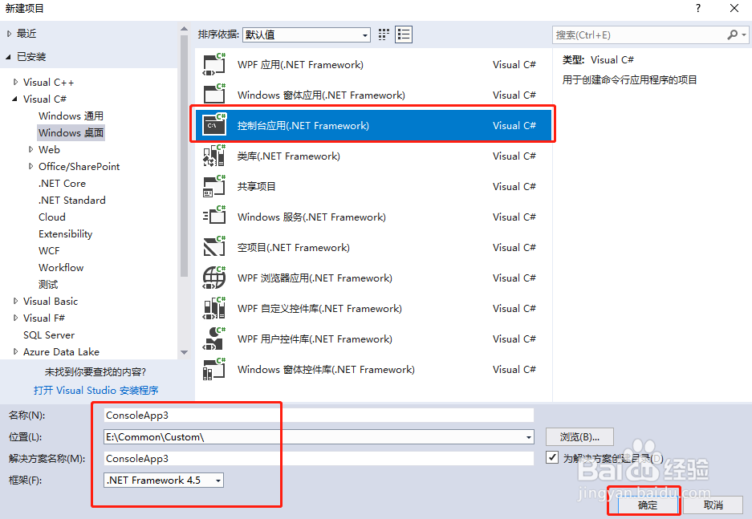Click the search magnifier icon
The width and height of the screenshot is (752, 519).
pos(732,34)
